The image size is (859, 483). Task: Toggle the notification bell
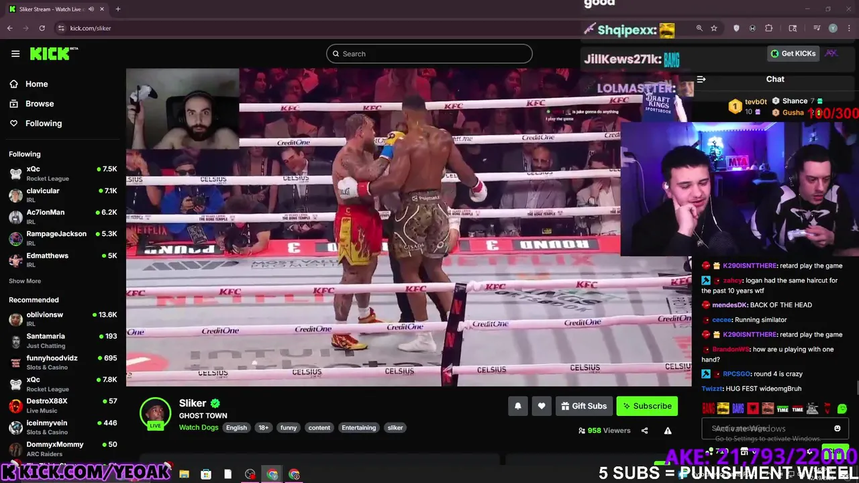pos(517,406)
